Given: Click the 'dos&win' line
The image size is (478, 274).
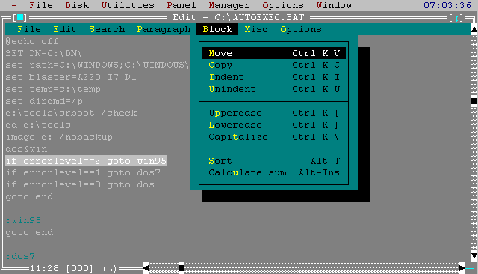Looking at the screenshot, I should click(x=26, y=149).
